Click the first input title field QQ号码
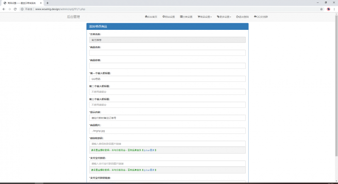This screenshot has width=338, height=184. click(167, 79)
